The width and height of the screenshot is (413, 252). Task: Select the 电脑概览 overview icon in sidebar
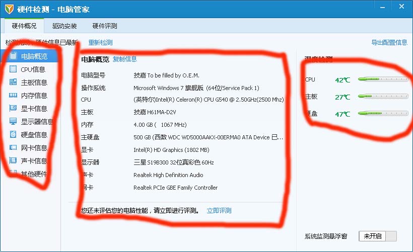14,56
